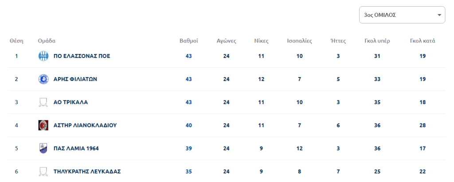454x182 pixels.
Task: Open the ΠΑΣ ΛΑΜΙΑ 1964 team link
Action: click(76, 148)
